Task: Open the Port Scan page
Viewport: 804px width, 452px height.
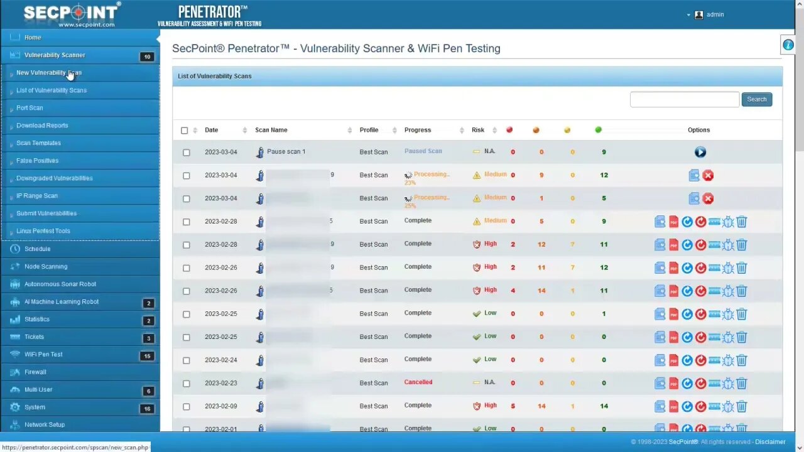Action: (x=30, y=108)
